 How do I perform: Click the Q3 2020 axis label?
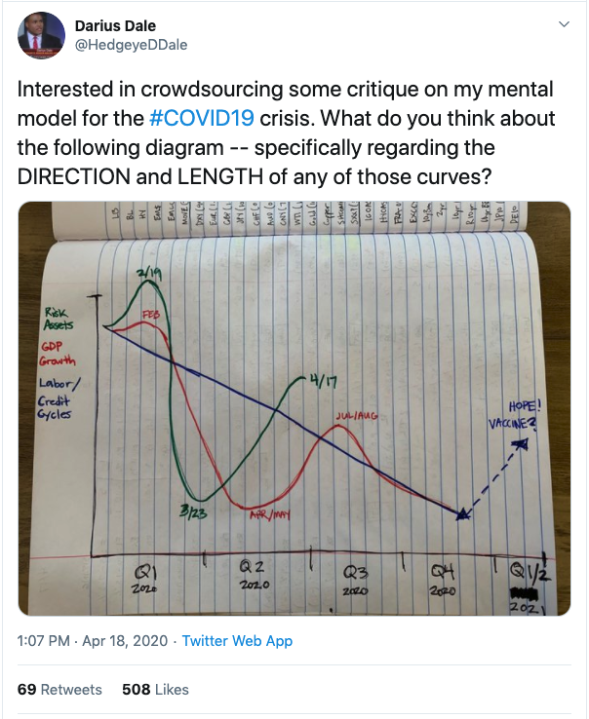(355, 581)
